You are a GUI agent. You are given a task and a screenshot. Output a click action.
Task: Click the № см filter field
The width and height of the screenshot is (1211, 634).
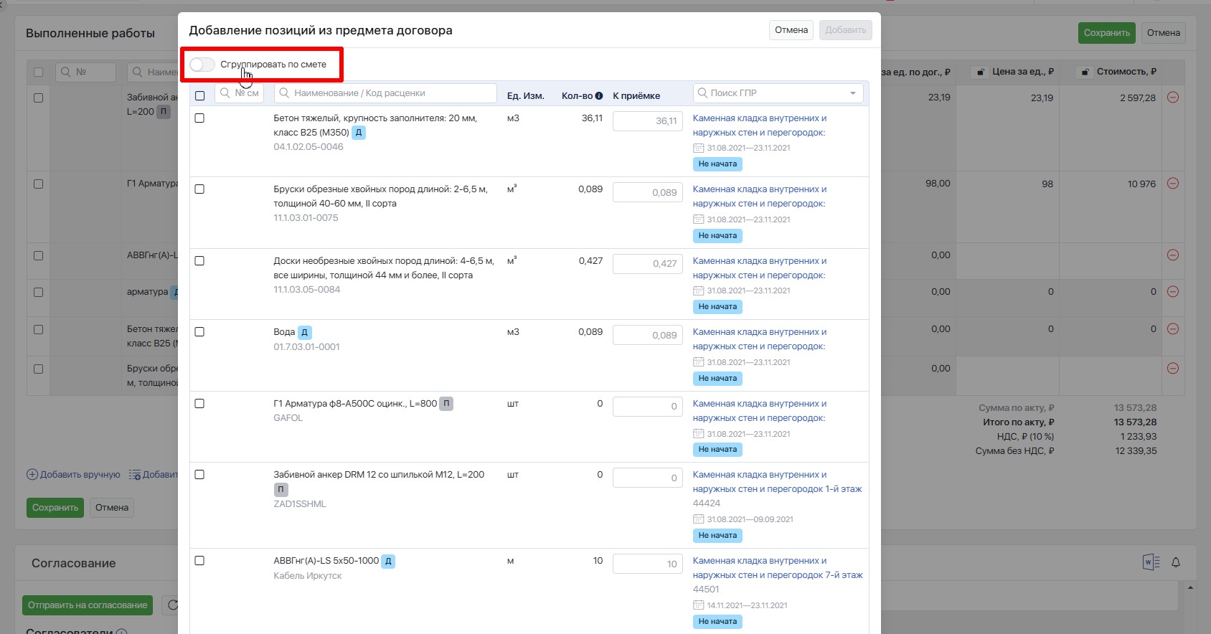(x=239, y=93)
